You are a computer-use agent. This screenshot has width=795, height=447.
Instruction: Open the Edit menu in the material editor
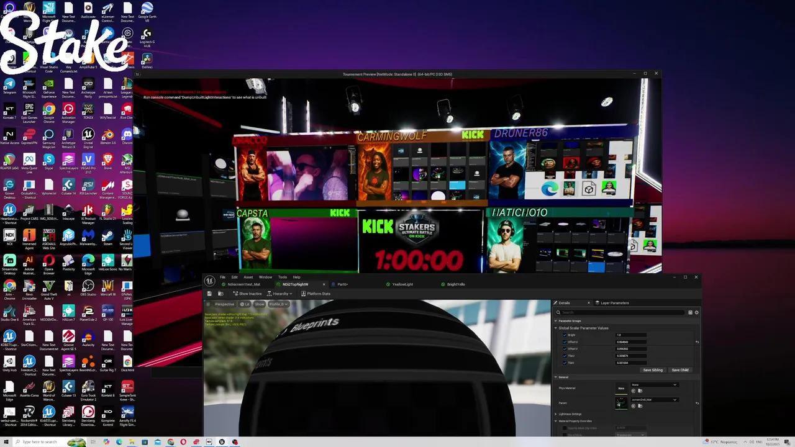[234, 277]
